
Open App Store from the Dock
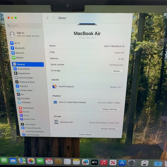click(122, 163)
